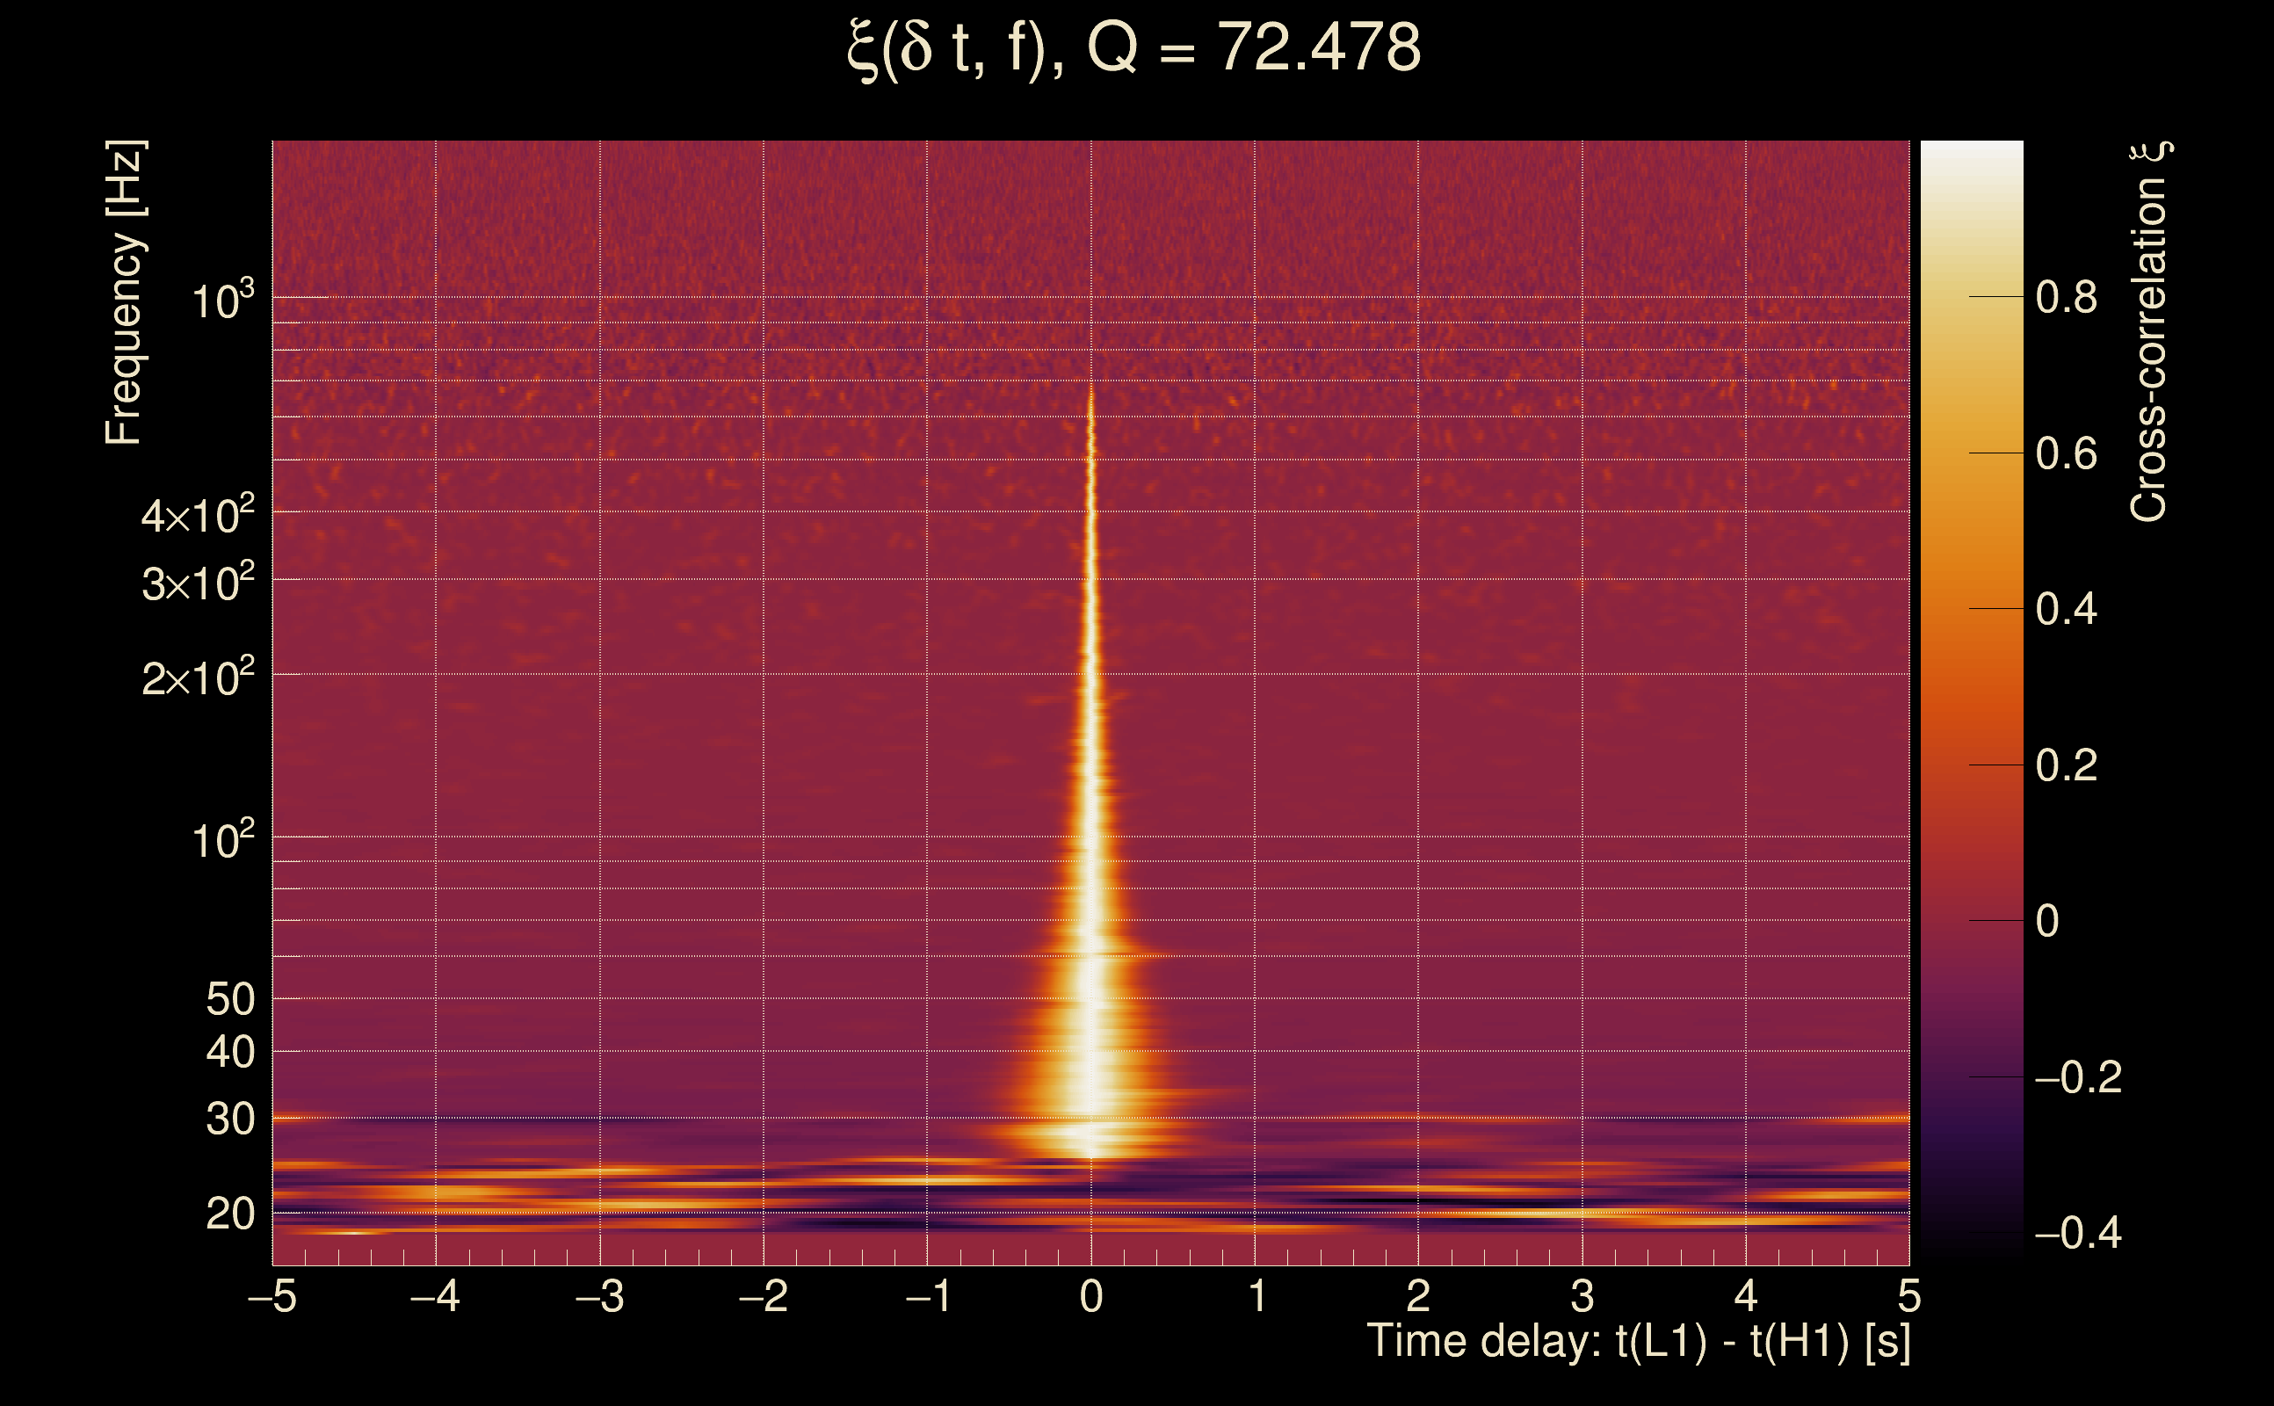2274x1406 pixels.
Task: Click the 0.4 colorbar tick label
Action: point(2066,609)
